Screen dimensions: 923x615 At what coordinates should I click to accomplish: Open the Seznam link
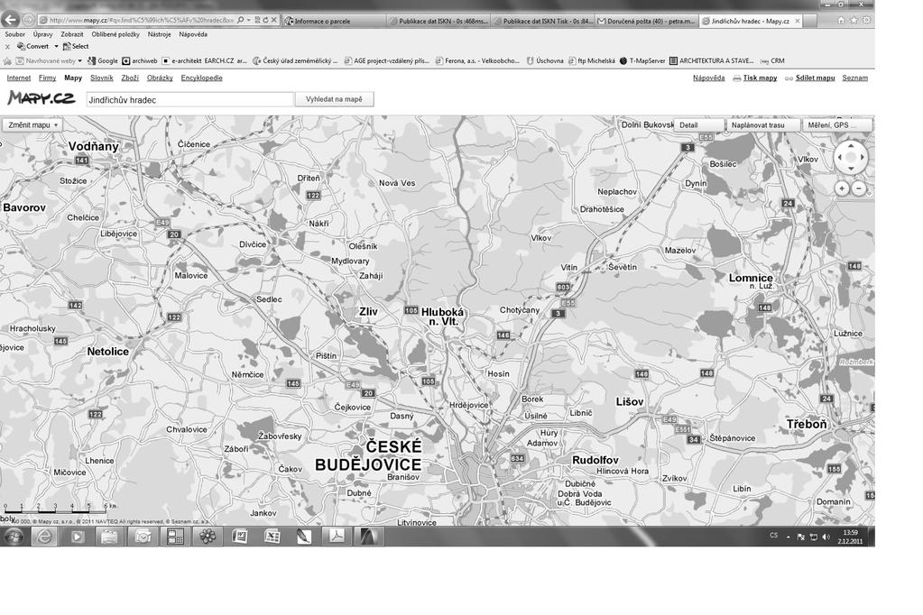854,78
